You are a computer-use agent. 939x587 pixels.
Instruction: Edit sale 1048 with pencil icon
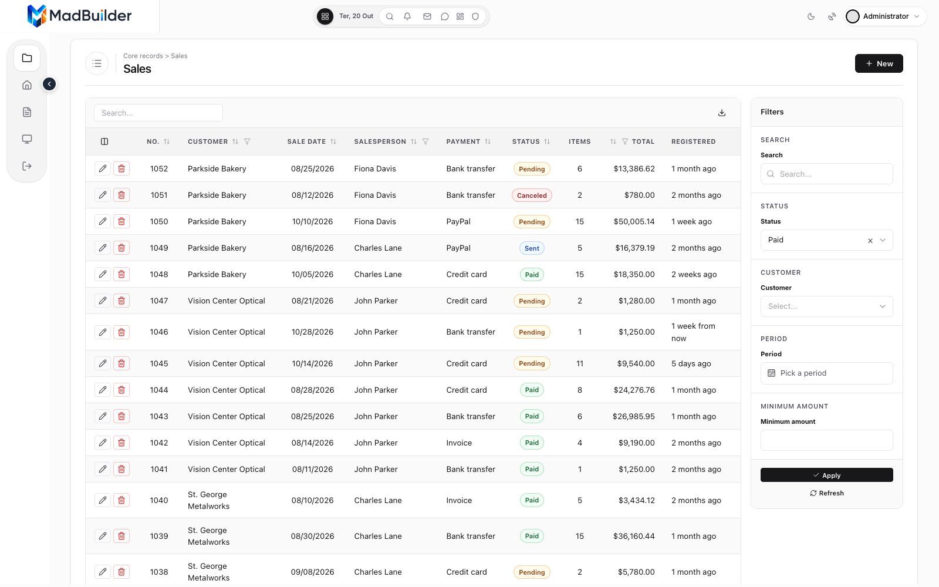click(103, 274)
